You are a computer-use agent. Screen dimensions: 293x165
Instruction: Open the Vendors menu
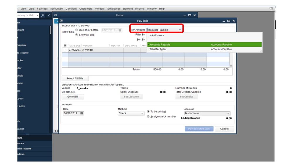[100, 9]
